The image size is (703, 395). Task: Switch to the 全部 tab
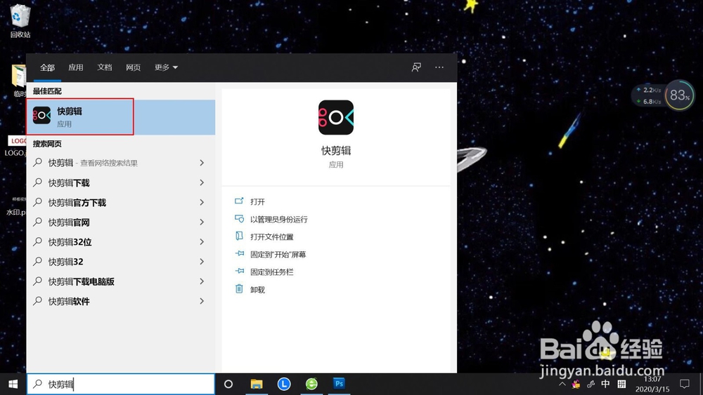click(x=47, y=67)
